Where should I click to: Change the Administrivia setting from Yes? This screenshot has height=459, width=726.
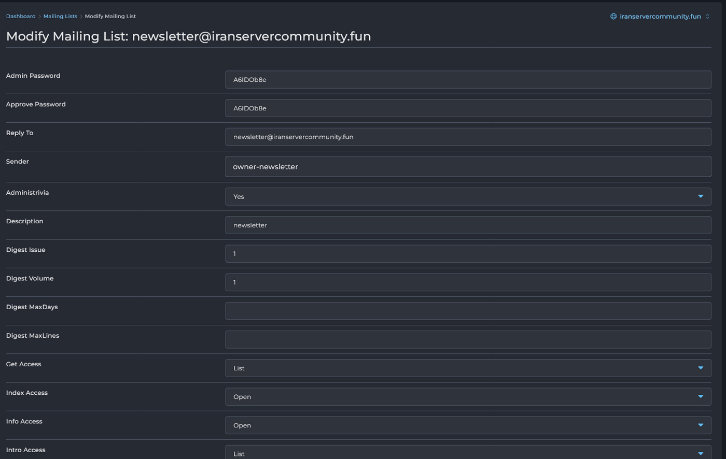click(x=467, y=196)
